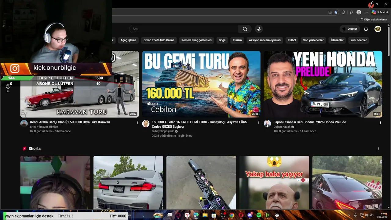Select Grand Theft Auto Online chip
Image resolution: width=391 pixels, height=220 pixels.
point(159,40)
